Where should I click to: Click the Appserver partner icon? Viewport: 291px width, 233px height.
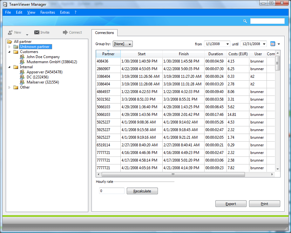pyautogui.click(x=22, y=72)
